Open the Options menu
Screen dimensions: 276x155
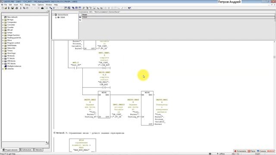(41, 5)
